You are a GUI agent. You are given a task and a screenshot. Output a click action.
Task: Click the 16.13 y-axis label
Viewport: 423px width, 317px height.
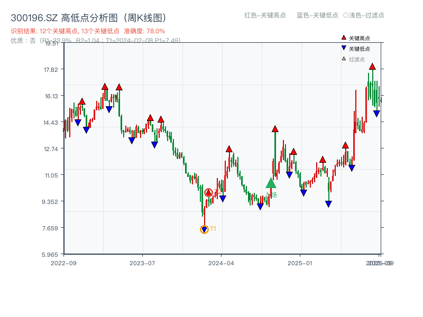(x=51, y=96)
